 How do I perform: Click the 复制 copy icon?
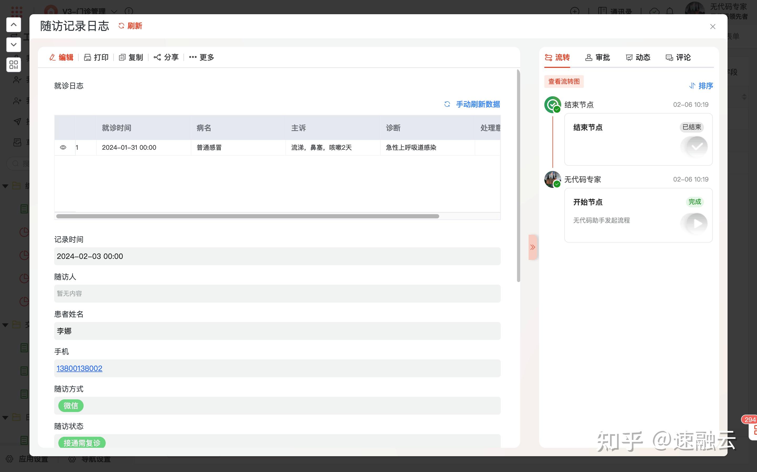(x=122, y=57)
